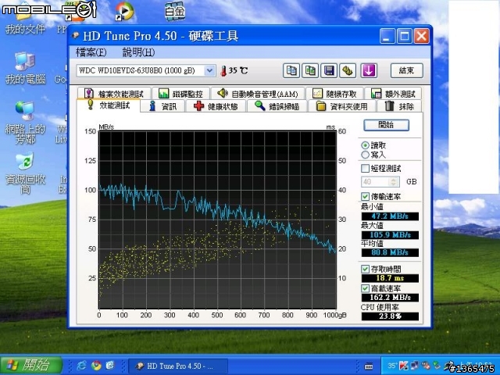Click the tray 35° temperature icon
Image resolution: width=500 pixels, height=375 pixels.
[392, 366]
